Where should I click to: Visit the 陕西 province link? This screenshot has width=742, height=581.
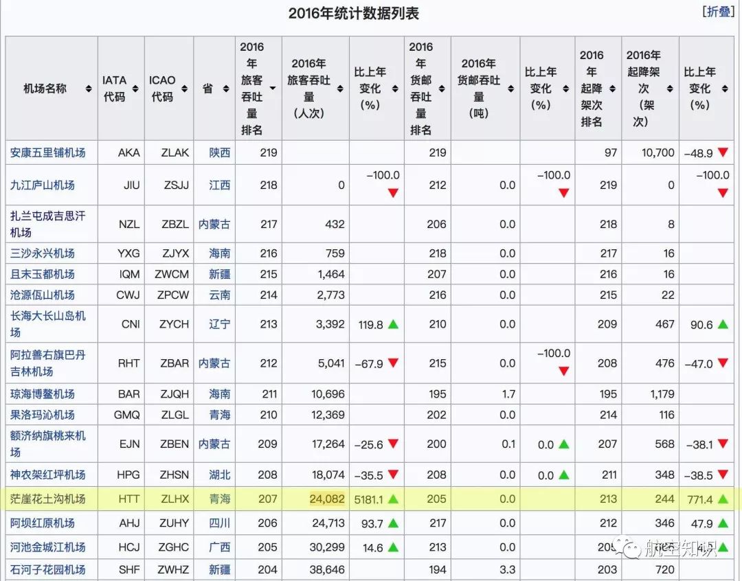(218, 152)
